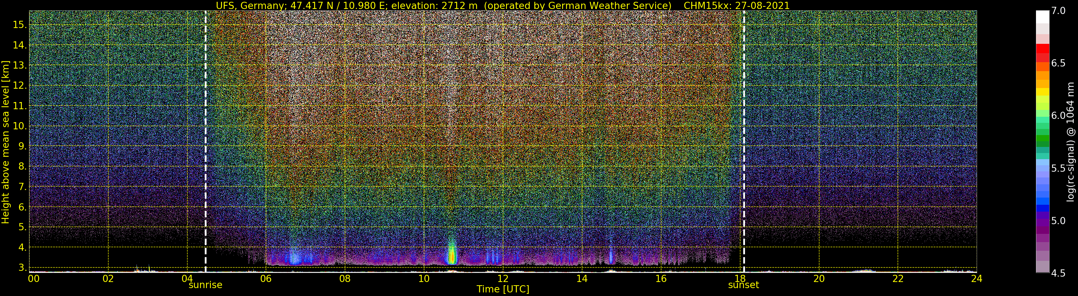Click the white dashed sunrise line
This screenshot has width=1078, height=296.
pyautogui.click(x=205, y=142)
